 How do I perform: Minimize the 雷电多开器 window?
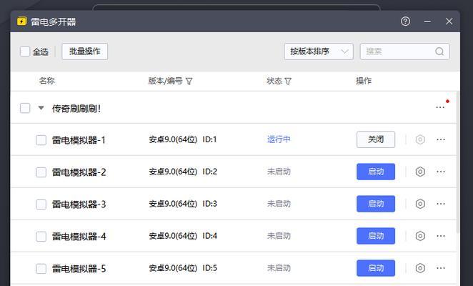(x=427, y=21)
